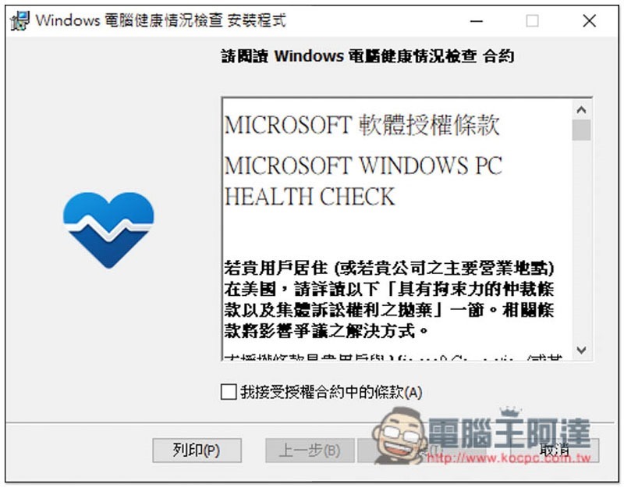
Task: Click the installer icon in the title bar
Action: point(19,20)
